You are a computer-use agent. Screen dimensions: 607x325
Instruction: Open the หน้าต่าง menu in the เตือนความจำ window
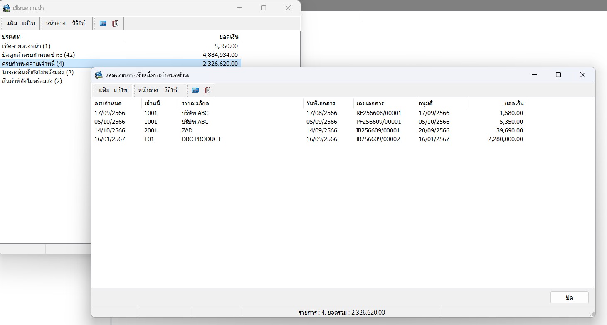55,23
